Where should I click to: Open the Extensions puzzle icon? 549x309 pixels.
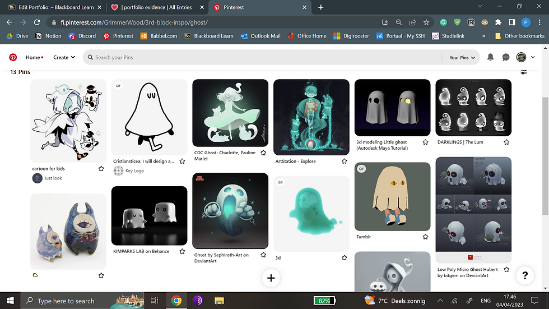pyautogui.click(x=498, y=22)
